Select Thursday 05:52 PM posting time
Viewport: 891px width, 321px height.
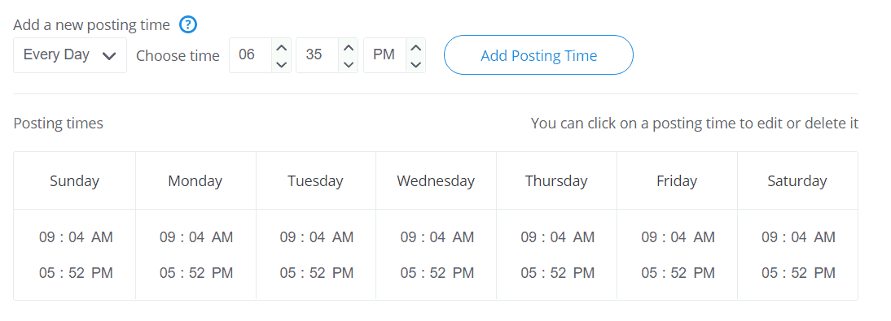[557, 273]
